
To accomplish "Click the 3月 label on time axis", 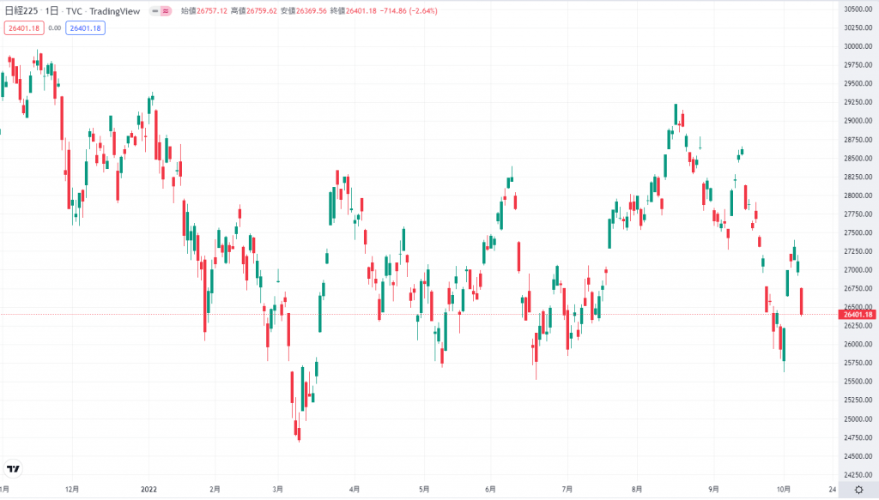I will (x=276, y=490).
